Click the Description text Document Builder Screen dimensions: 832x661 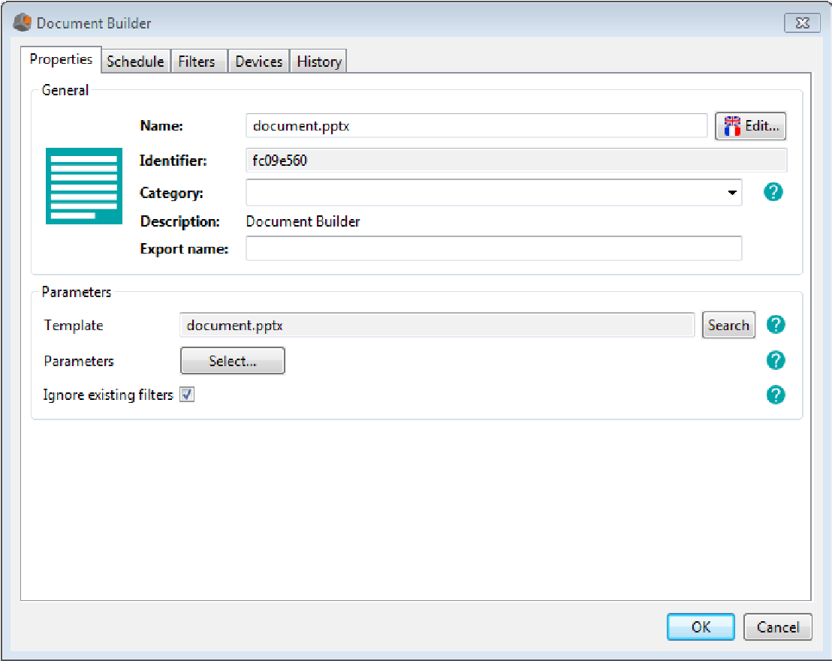pyautogui.click(x=303, y=221)
